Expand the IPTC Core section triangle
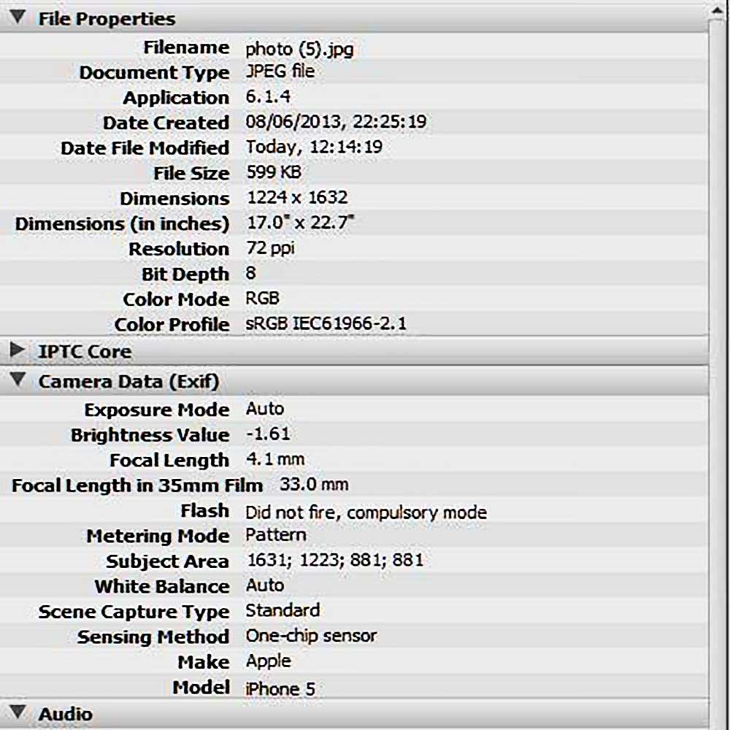Viewport: 730px width, 730px height. pos(18,351)
